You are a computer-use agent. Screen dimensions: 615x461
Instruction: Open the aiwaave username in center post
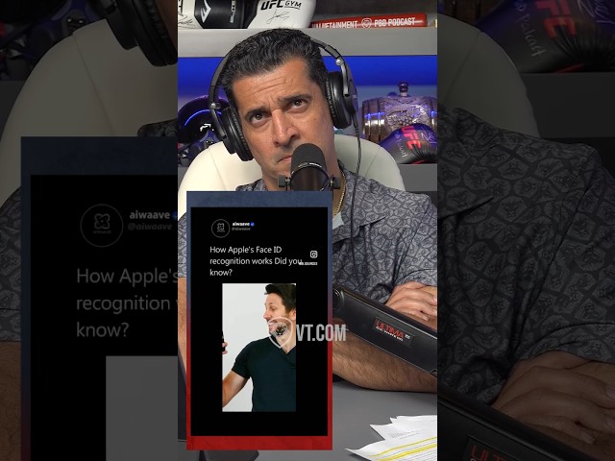click(241, 224)
